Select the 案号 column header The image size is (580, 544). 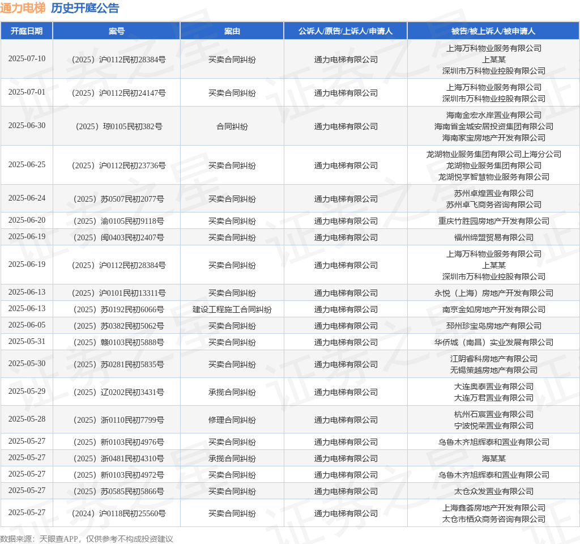pos(117,31)
